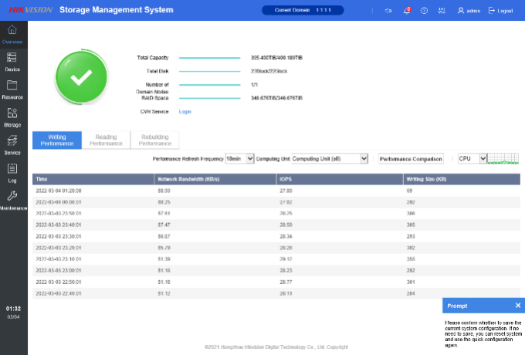Expand Performance Refresh Frequency dropdown
525x355 pixels.
point(239,158)
